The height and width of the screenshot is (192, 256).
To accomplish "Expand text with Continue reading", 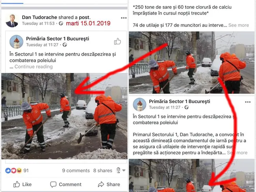I will [x=33, y=66].
